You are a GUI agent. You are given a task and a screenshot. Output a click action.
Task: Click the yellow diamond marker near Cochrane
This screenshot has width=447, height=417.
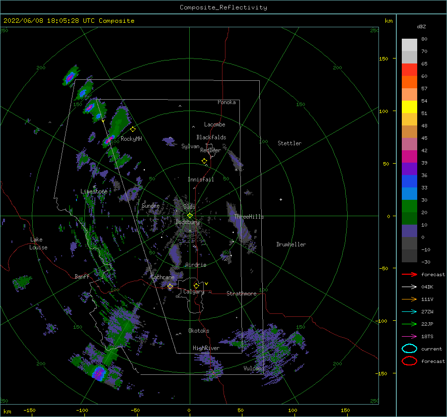coord(170,287)
